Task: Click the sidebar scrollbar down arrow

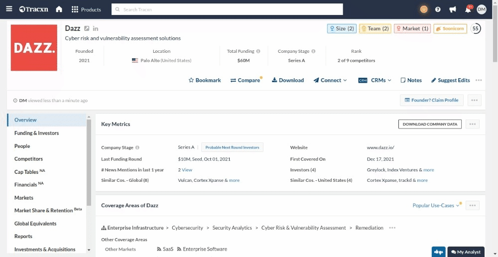Action: pyautogui.click(x=89, y=250)
